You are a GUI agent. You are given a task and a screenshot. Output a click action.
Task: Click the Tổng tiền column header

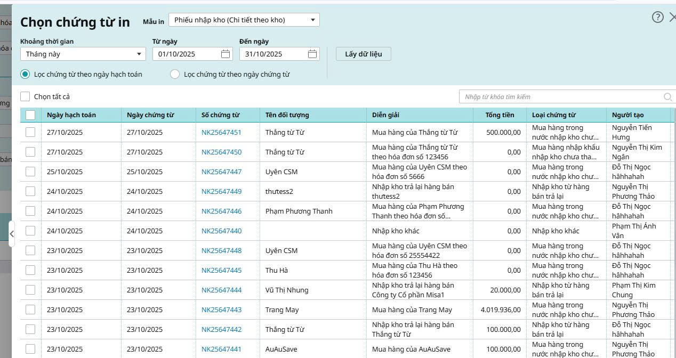pyautogui.click(x=500, y=115)
